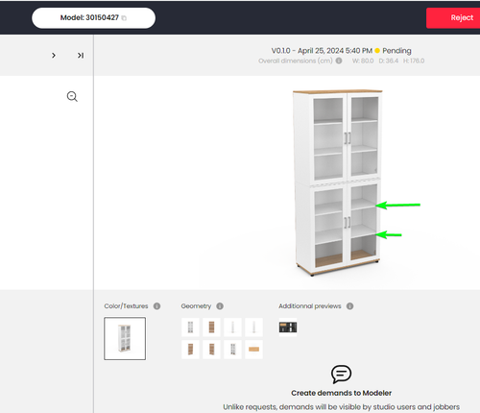Open the fourth Geometry thumbnail in top row
The height and width of the screenshot is (413, 480).
point(253,328)
